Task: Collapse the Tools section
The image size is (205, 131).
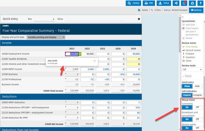Action: (x=187, y=76)
